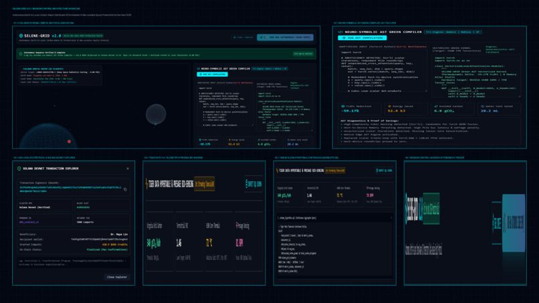
Task: Click Presage Sensing card in continuous aggregate panel
Action: (378, 195)
